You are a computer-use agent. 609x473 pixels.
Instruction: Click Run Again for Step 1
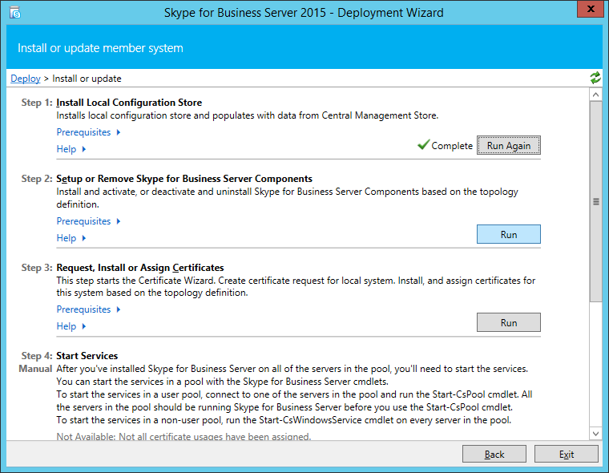[509, 145]
